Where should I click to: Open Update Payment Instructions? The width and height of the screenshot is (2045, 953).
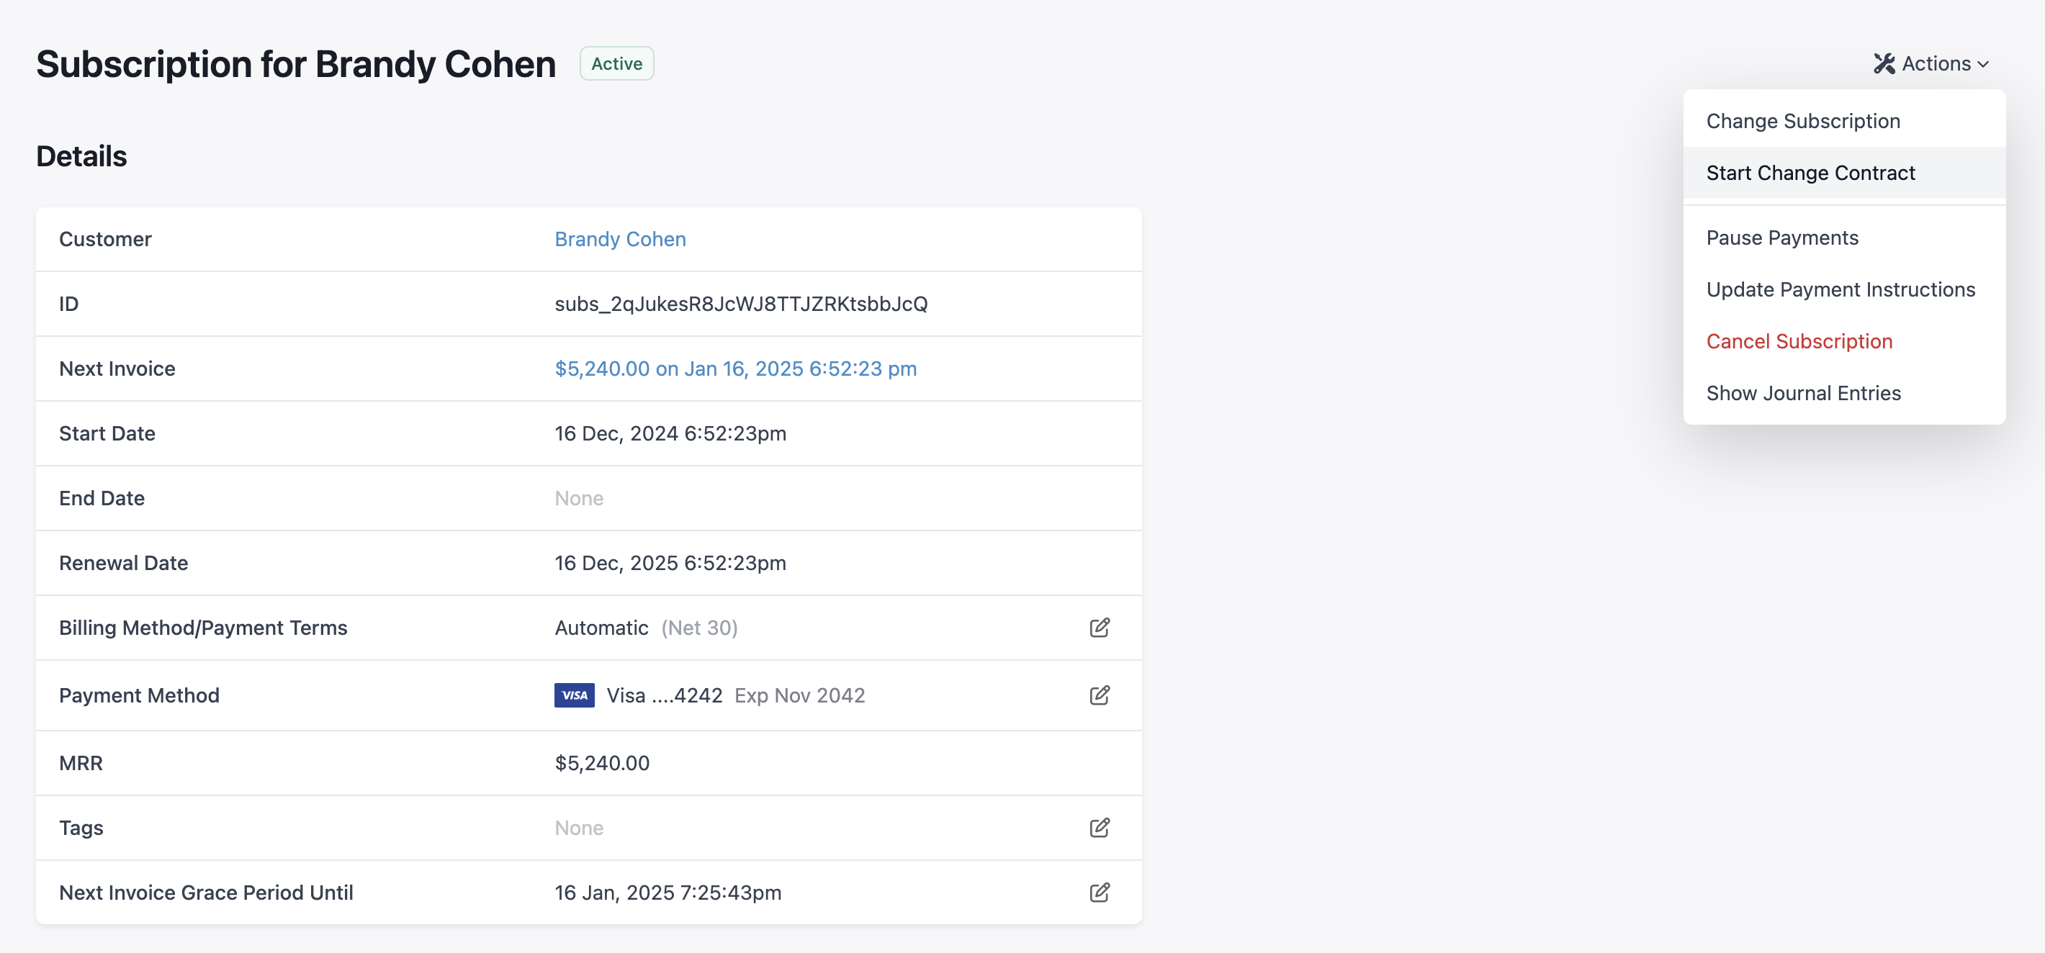tap(1840, 289)
